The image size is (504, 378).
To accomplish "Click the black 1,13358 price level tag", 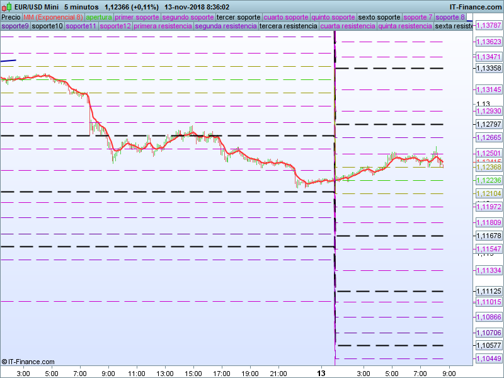I will (x=489, y=68).
